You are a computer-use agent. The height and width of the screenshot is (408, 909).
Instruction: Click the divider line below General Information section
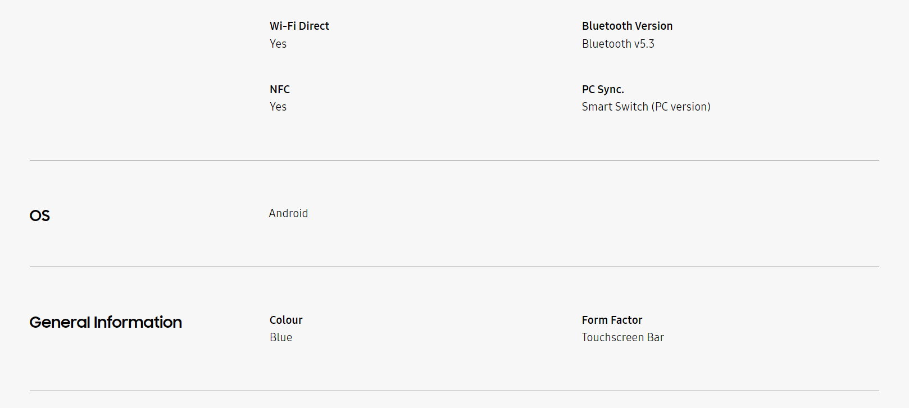[454, 391]
